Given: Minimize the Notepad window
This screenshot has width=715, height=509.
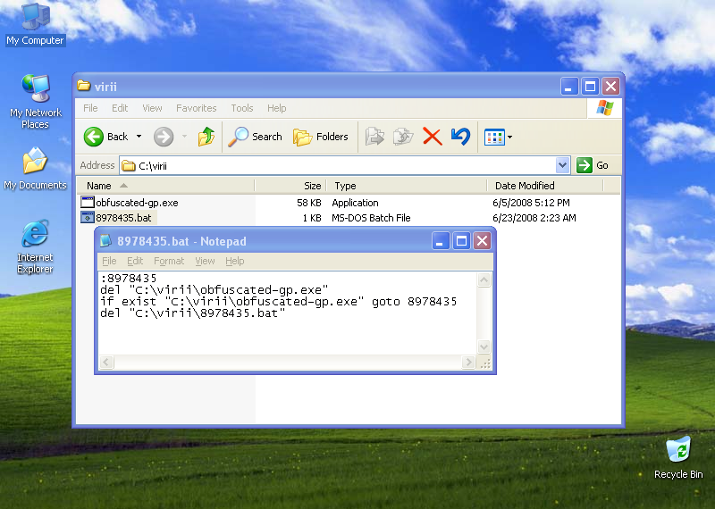Looking at the screenshot, I should (441, 240).
